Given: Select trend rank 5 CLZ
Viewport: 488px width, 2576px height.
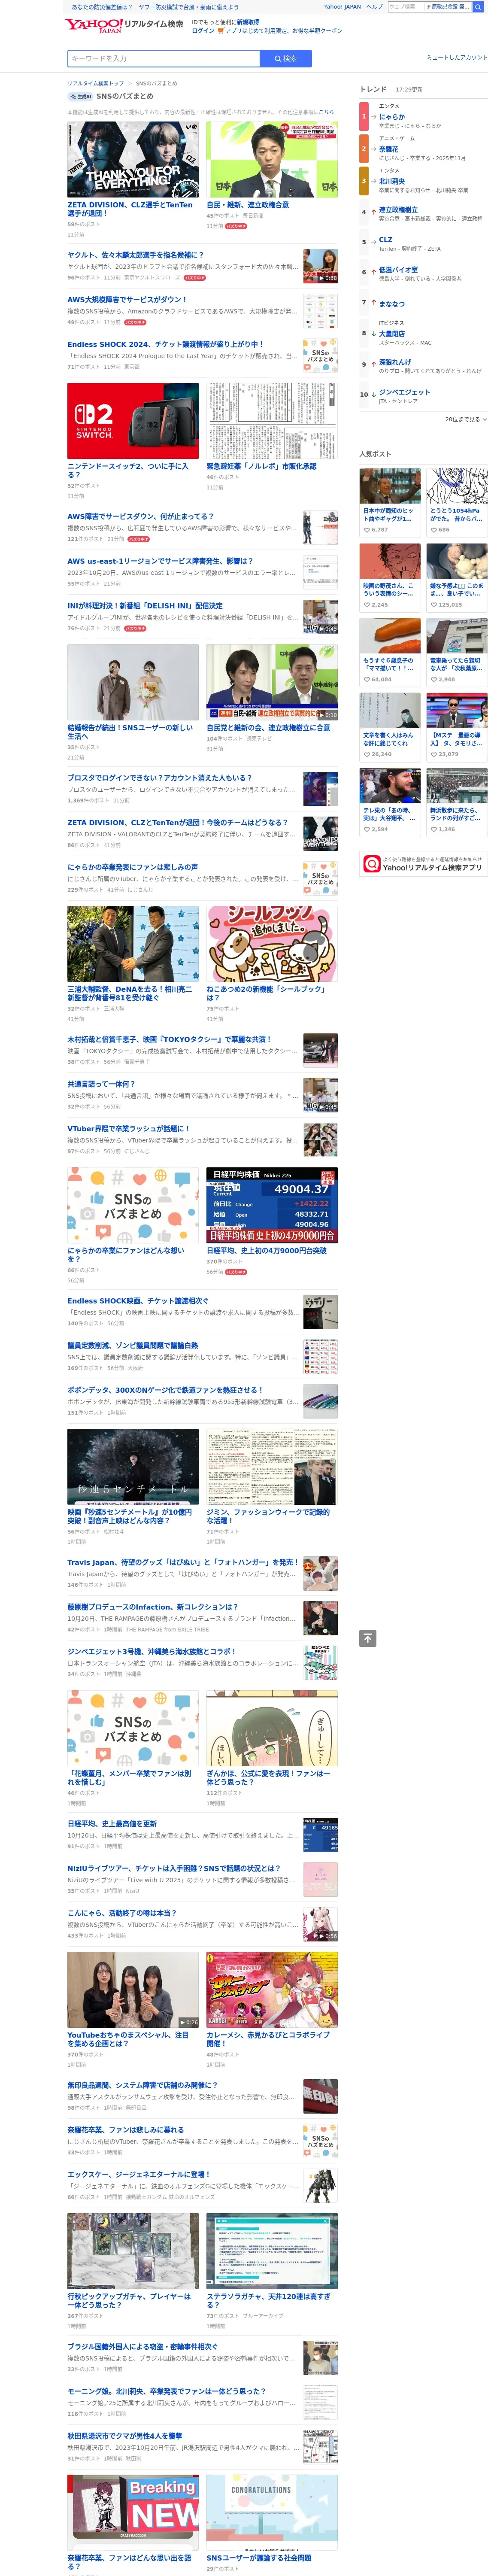Looking at the screenshot, I should coord(385,240).
